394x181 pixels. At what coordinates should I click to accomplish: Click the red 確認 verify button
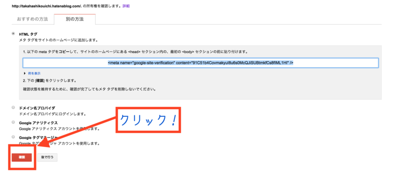[x=22, y=157]
